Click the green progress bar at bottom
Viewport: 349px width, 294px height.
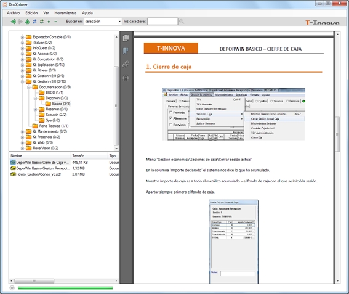(x=65, y=288)
